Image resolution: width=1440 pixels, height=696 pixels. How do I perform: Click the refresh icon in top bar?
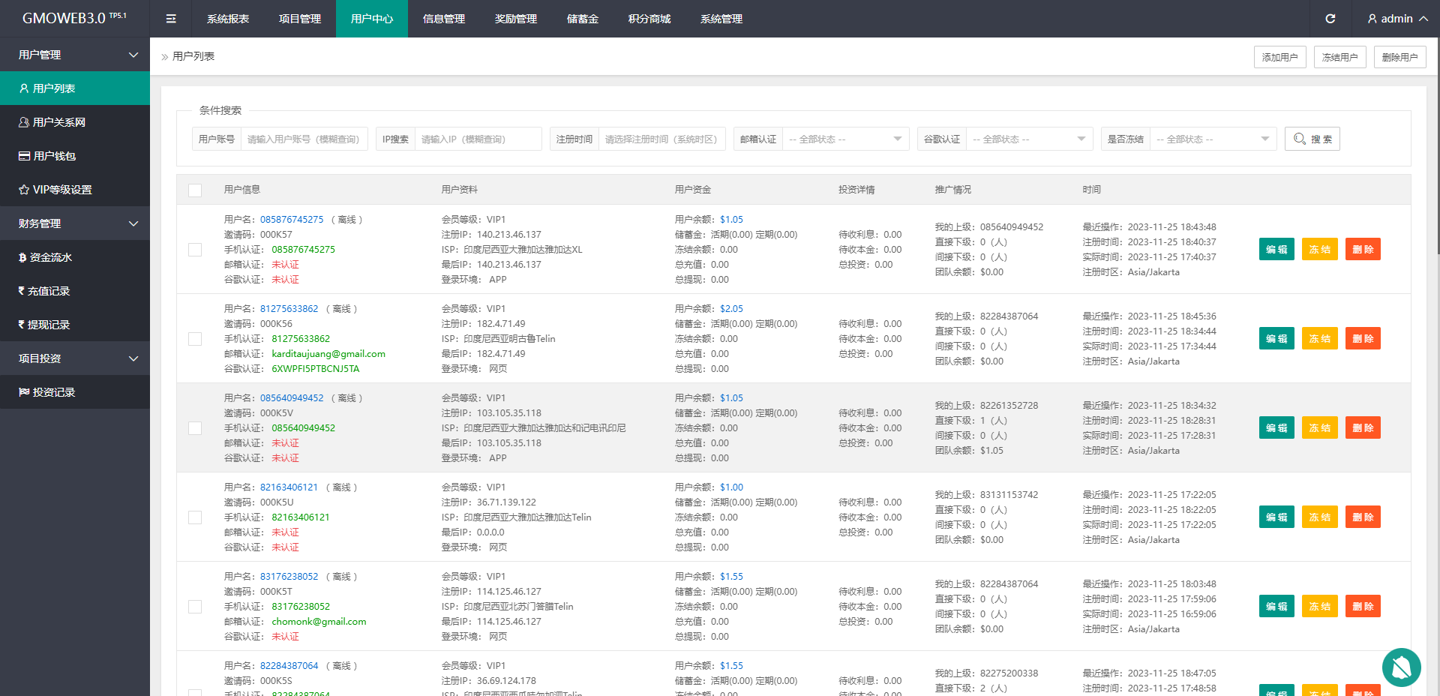point(1330,19)
